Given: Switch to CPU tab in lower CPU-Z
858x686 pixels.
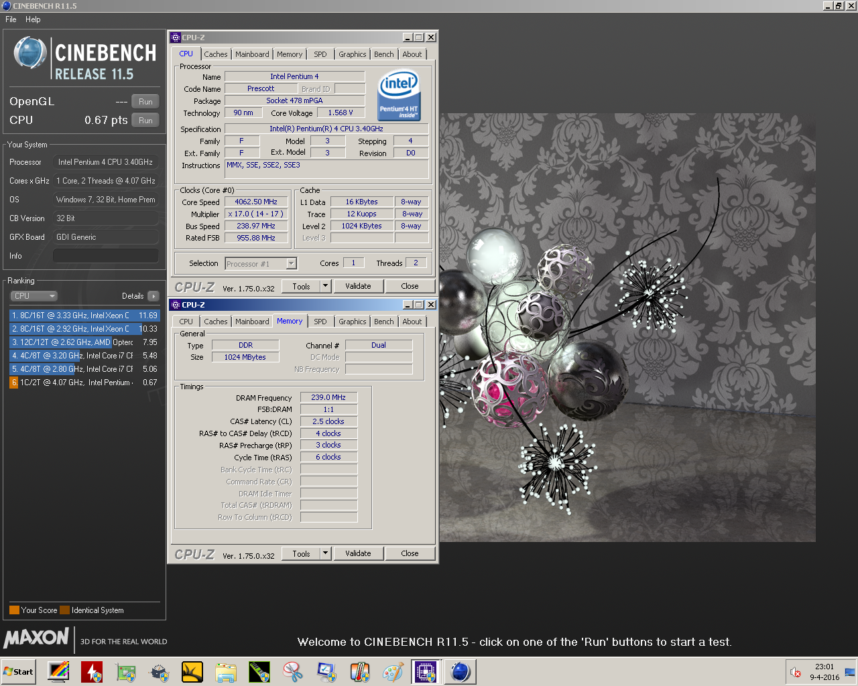Looking at the screenshot, I should pos(186,322).
